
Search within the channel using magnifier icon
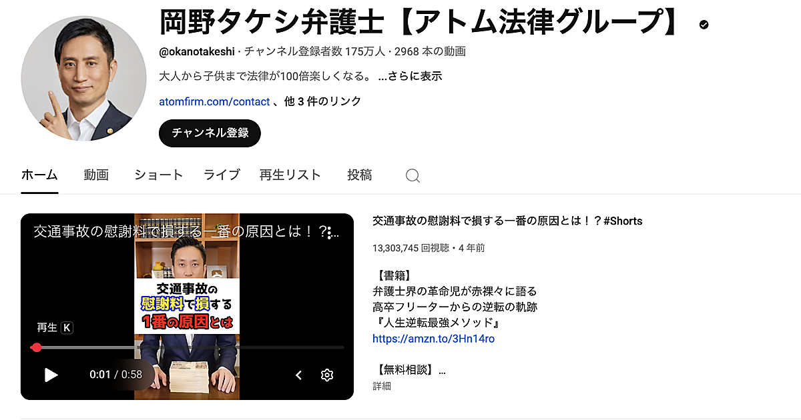(x=413, y=175)
